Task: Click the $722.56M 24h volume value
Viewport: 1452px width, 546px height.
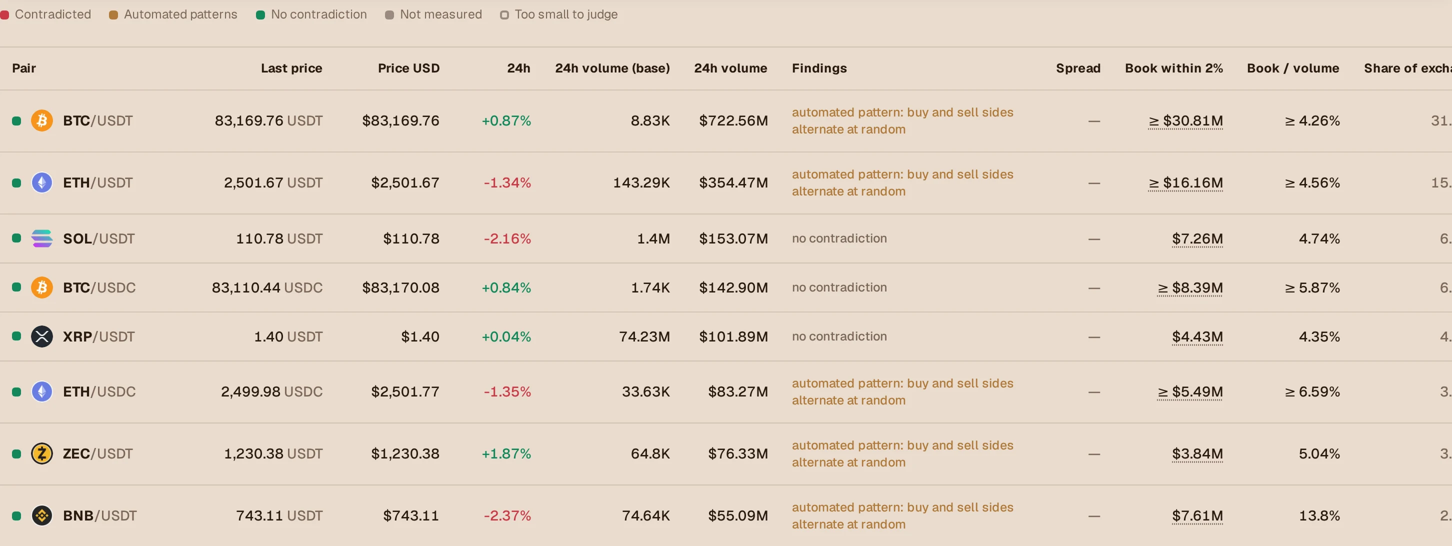Action: coord(733,120)
